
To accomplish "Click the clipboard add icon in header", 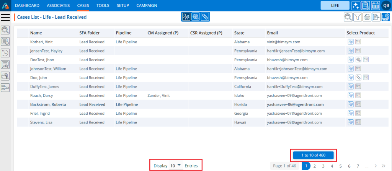I will [365, 5].
